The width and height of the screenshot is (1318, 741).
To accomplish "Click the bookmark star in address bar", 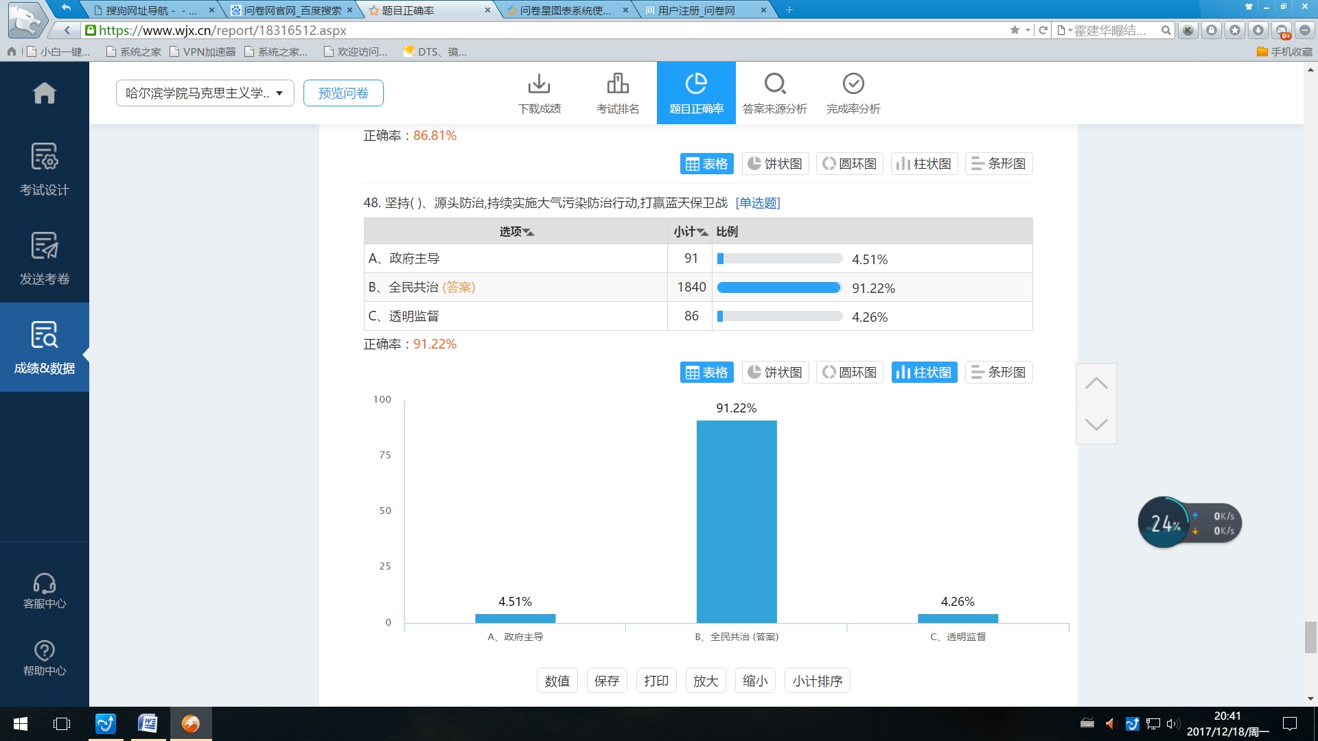I will (x=1015, y=30).
